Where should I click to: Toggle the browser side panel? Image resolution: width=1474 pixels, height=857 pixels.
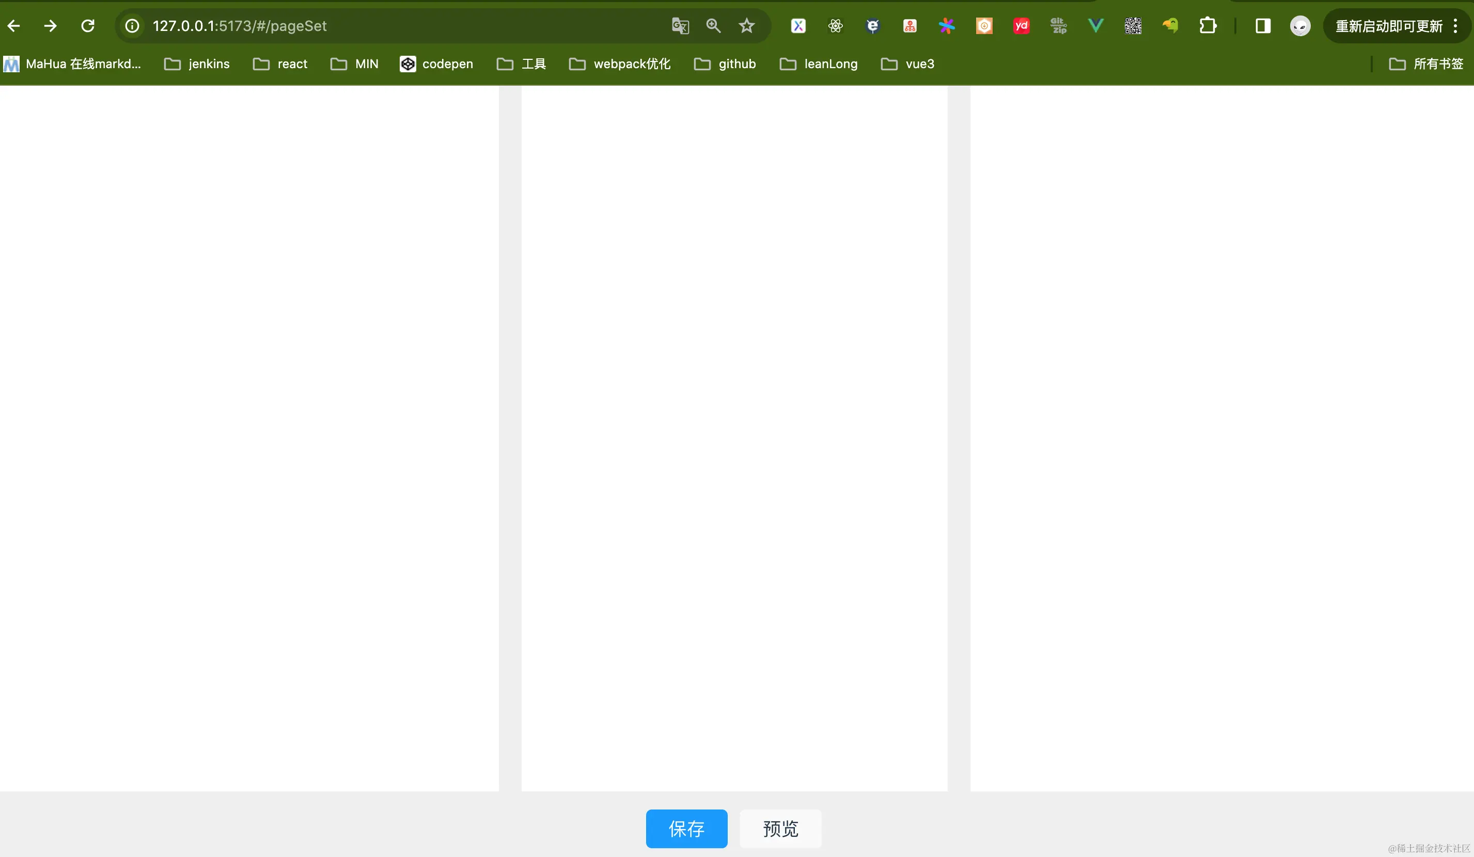pos(1263,26)
